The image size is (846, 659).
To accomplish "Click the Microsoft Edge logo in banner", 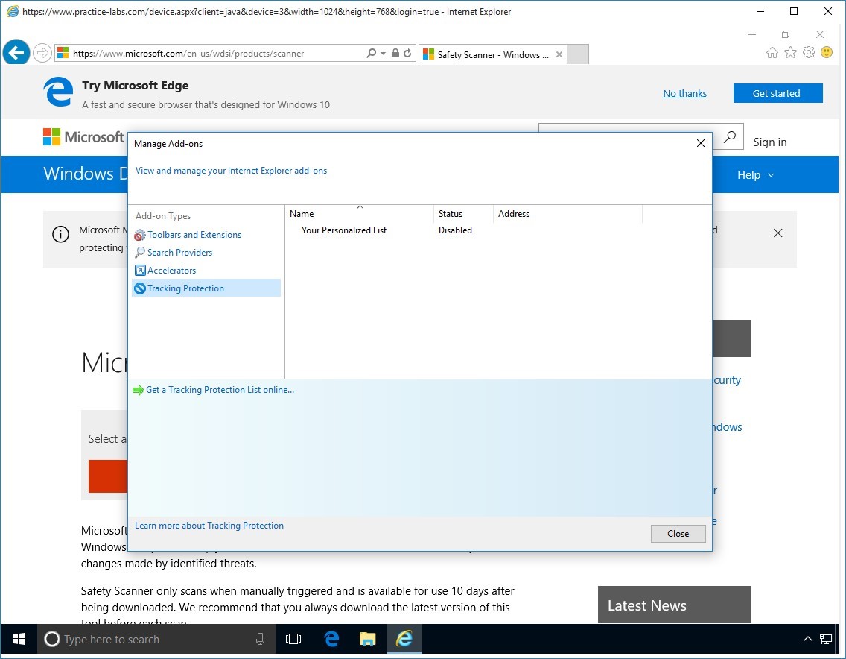I will click(x=58, y=92).
